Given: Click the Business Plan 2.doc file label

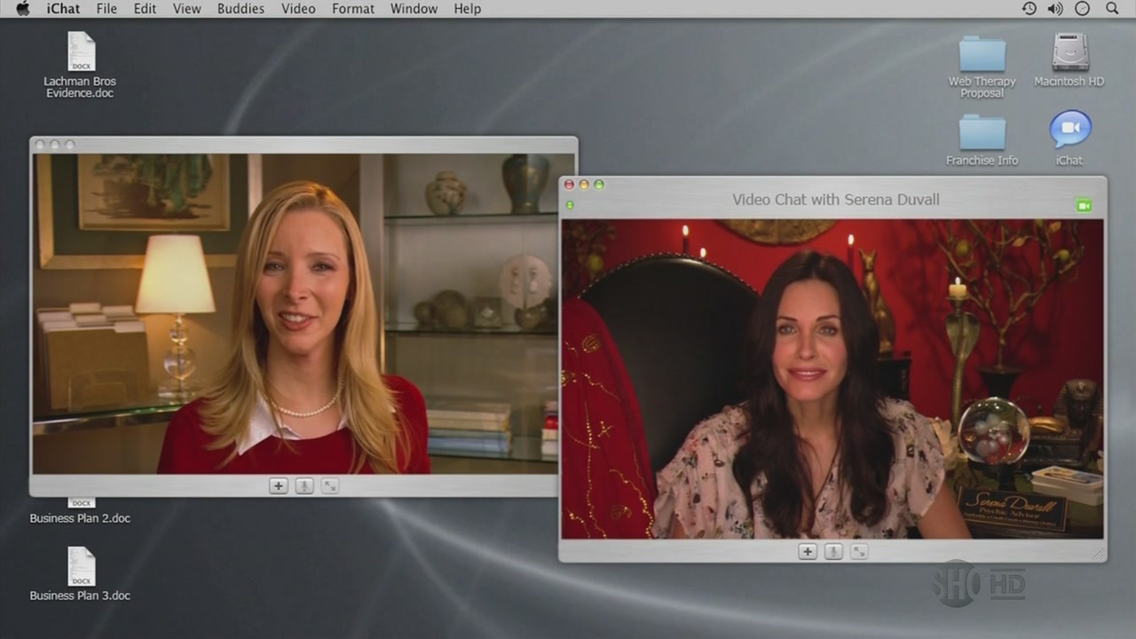Looking at the screenshot, I should 80,518.
